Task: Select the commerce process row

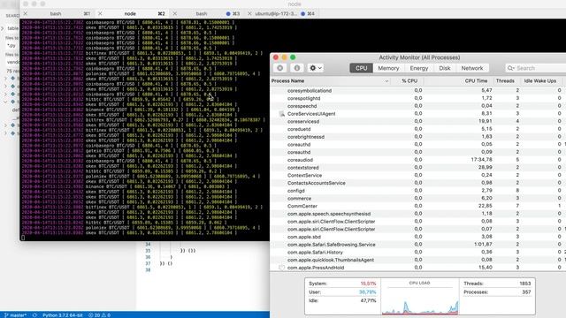Action: pos(418,199)
